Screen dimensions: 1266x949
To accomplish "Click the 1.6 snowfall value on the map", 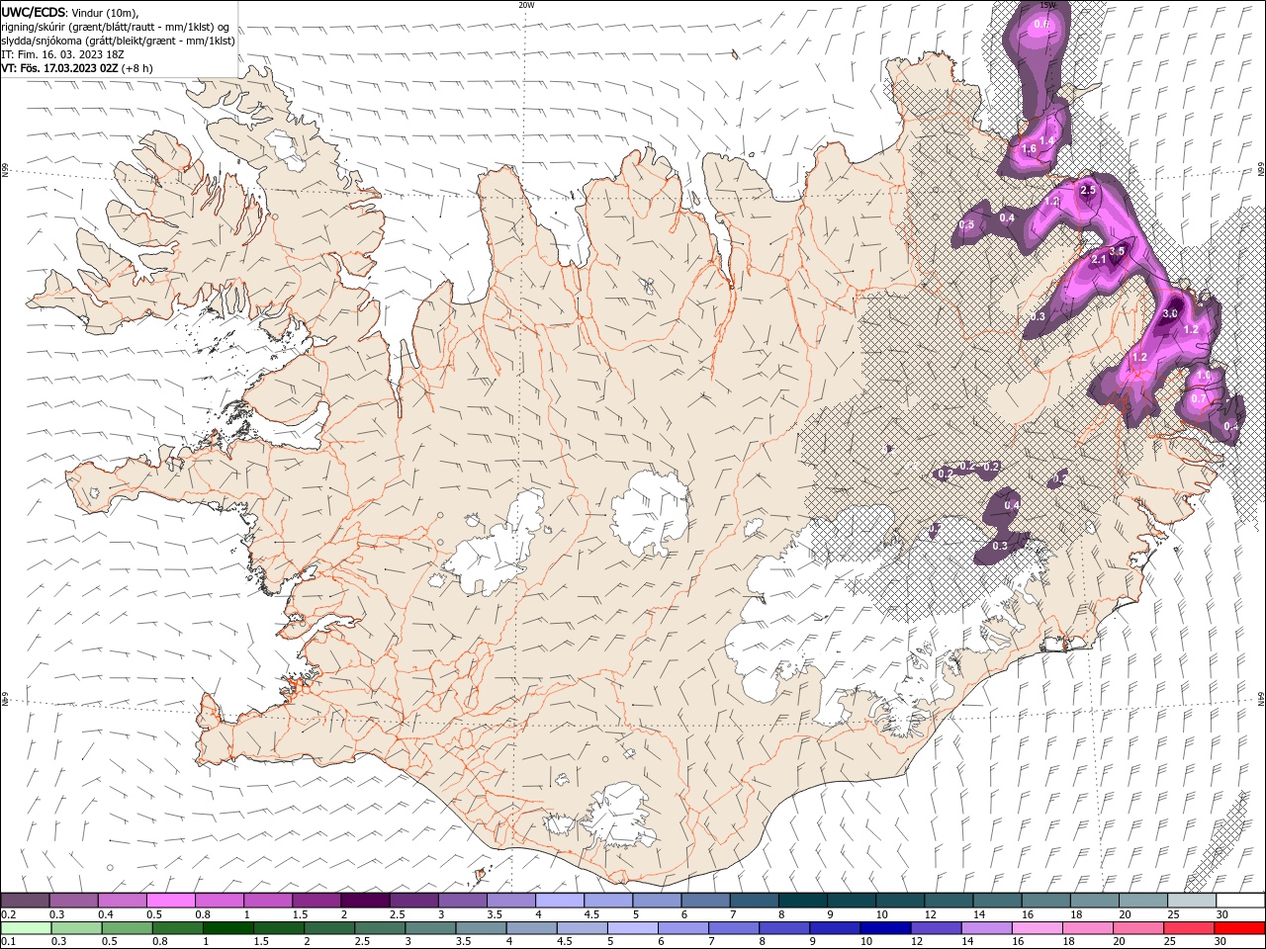I will [x=1029, y=149].
